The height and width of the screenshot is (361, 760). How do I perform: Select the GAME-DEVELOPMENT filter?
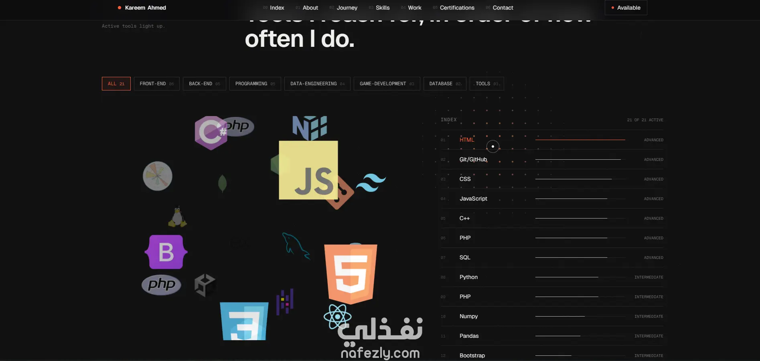click(387, 84)
